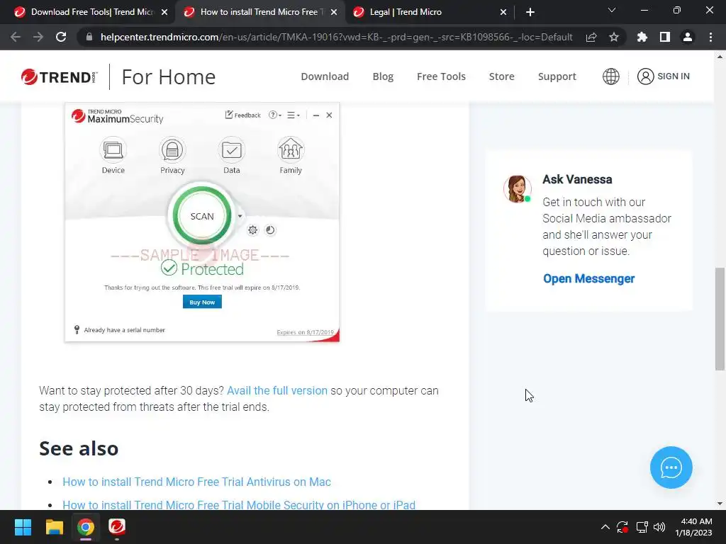Click the scrollbar up arrow
726x544 pixels.
[x=720, y=57]
